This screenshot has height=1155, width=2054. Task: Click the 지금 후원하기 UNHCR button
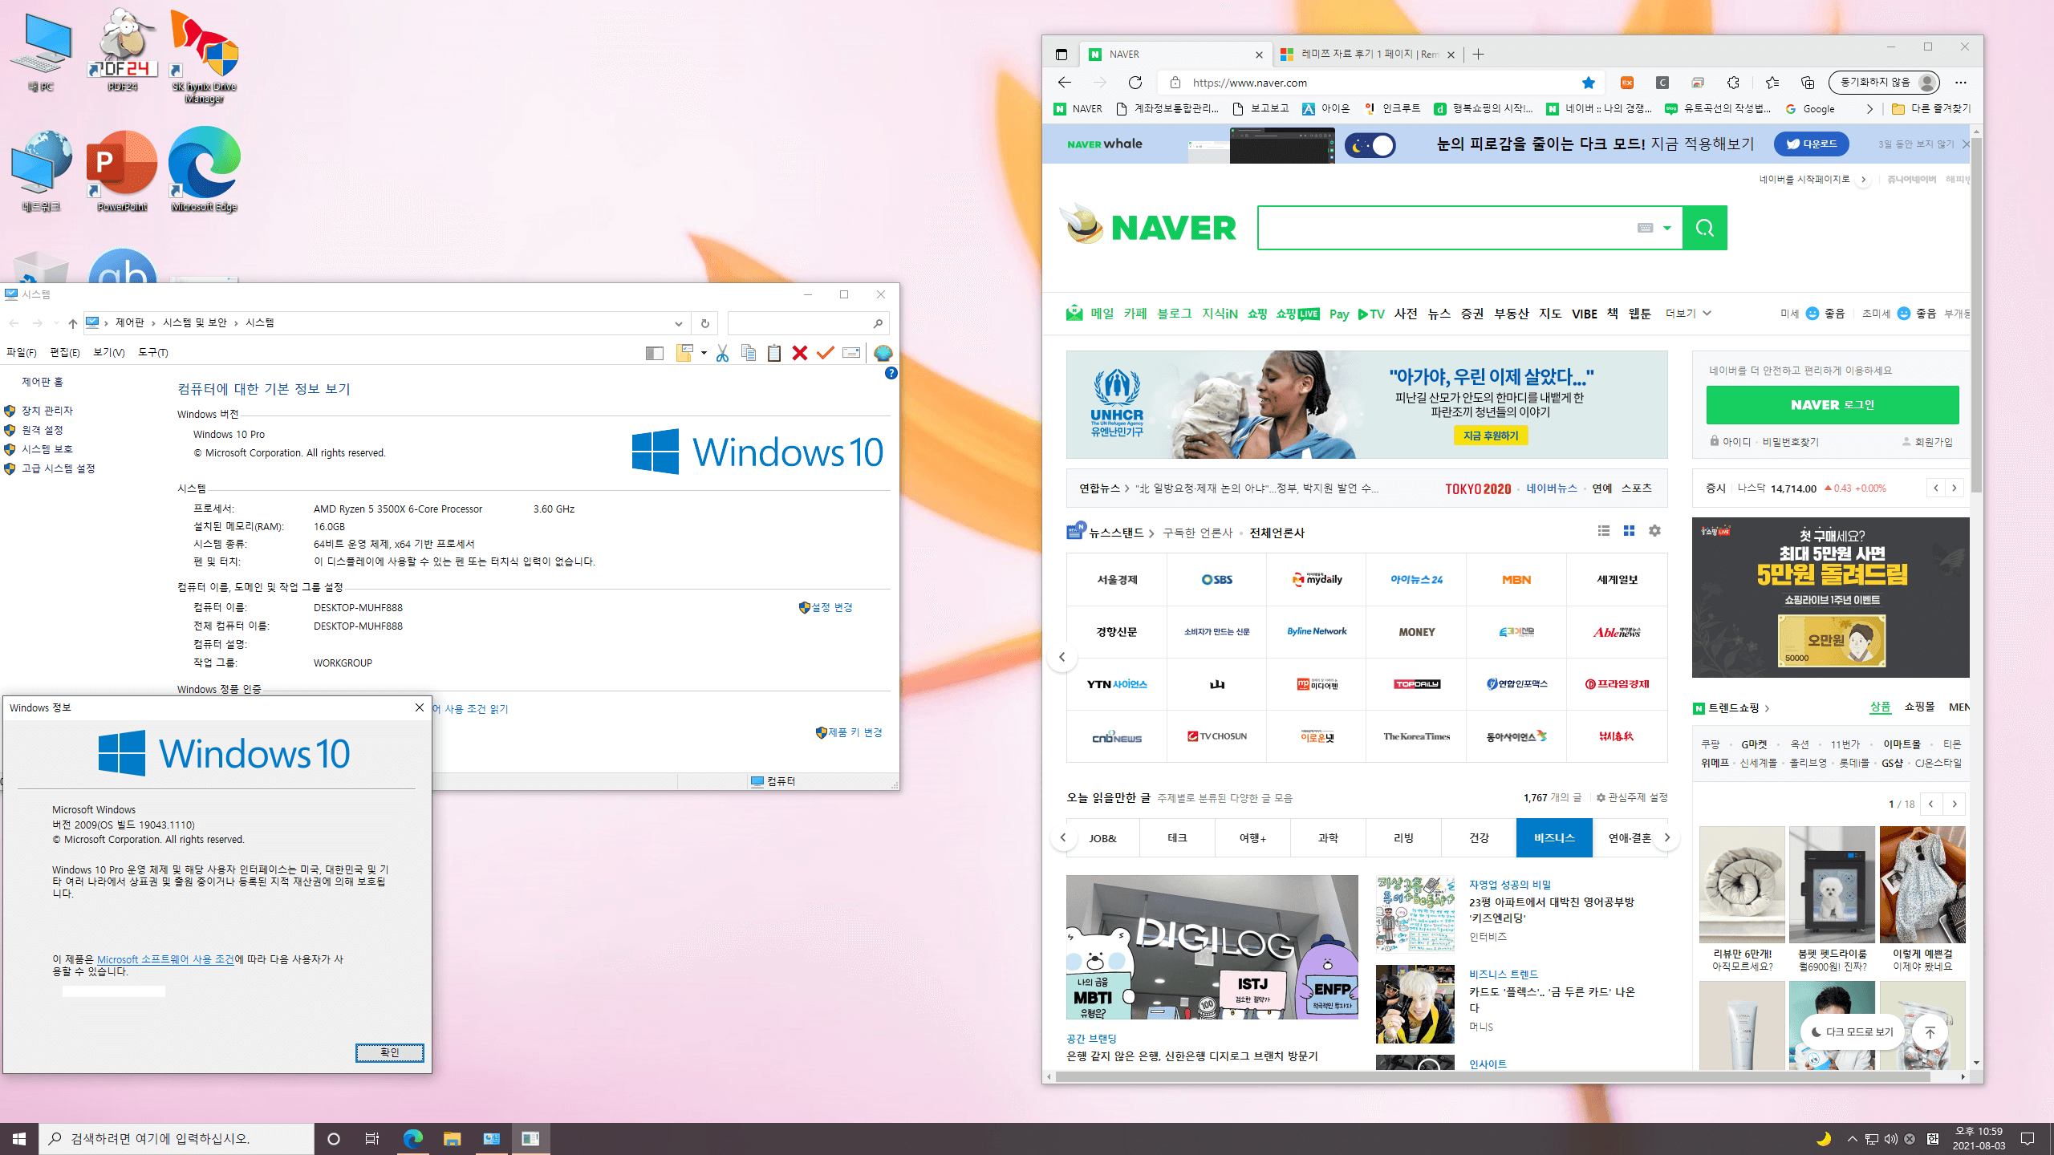[x=1491, y=436]
